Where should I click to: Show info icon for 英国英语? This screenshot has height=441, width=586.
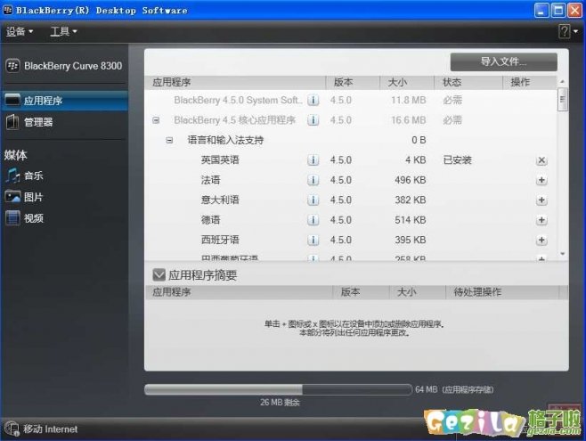313,160
